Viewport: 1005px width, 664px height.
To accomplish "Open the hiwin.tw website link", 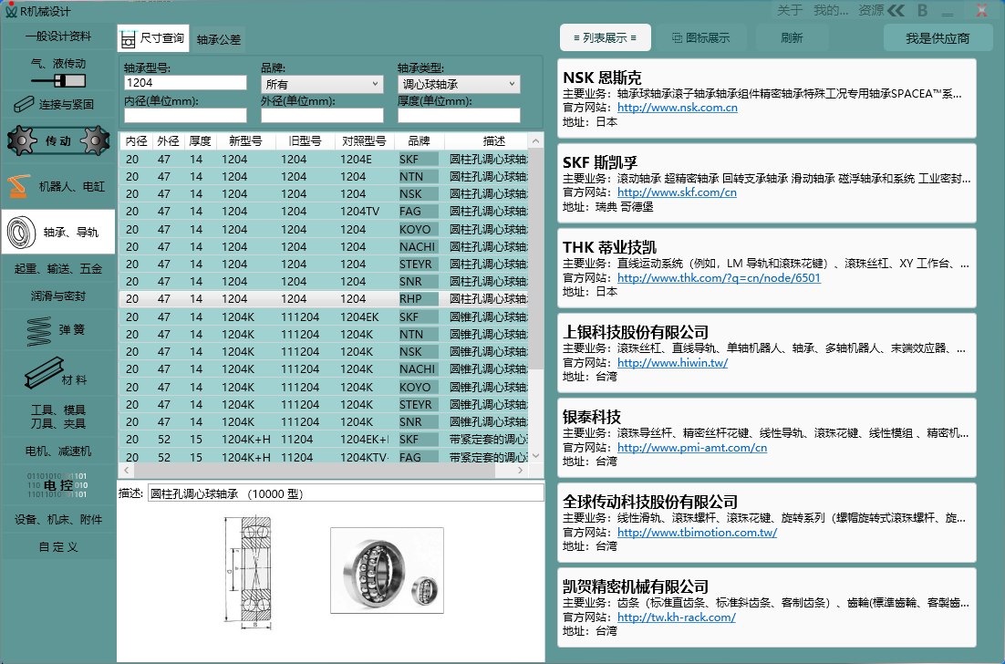I will pos(672,363).
